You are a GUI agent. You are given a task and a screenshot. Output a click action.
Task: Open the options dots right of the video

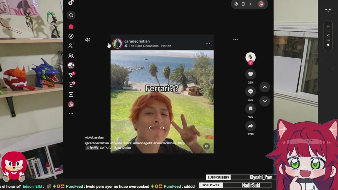pyautogui.click(x=236, y=40)
